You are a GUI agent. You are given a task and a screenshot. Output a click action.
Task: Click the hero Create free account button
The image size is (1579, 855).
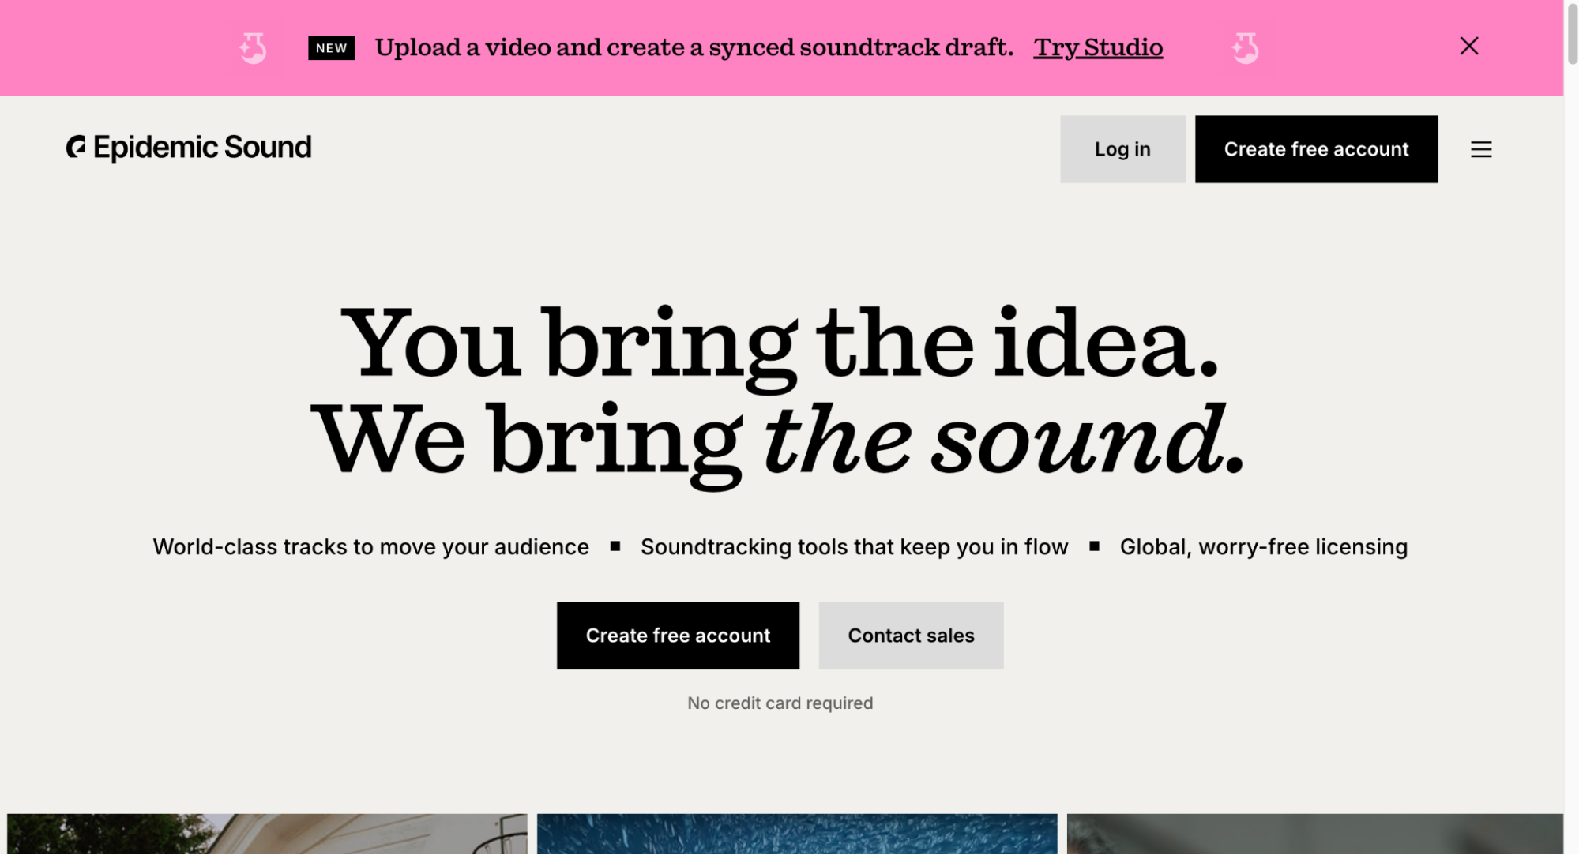678,636
